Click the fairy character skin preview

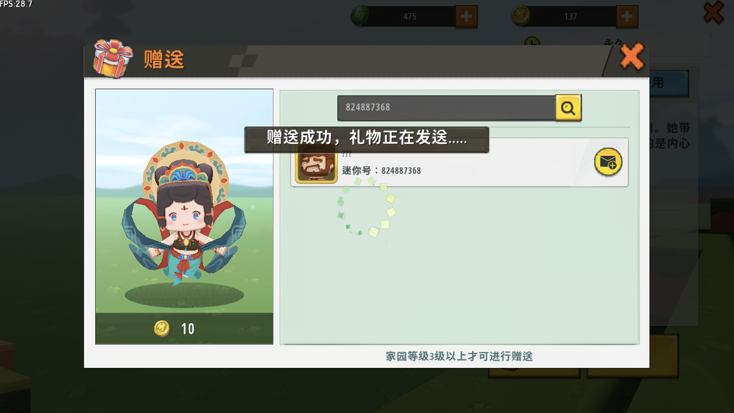click(x=184, y=212)
